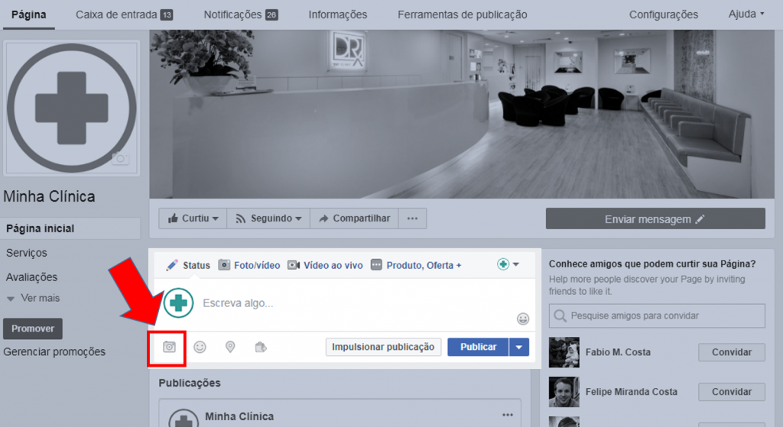The image size is (783, 427).
Task: Open Serviços in the sidebar
Action: pos(27,253)
